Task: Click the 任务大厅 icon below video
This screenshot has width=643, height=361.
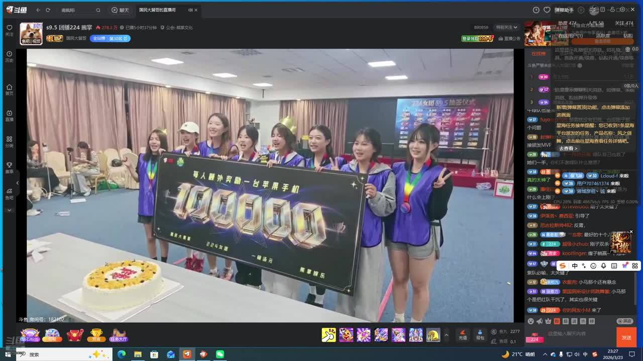Action: pos(119,335)
